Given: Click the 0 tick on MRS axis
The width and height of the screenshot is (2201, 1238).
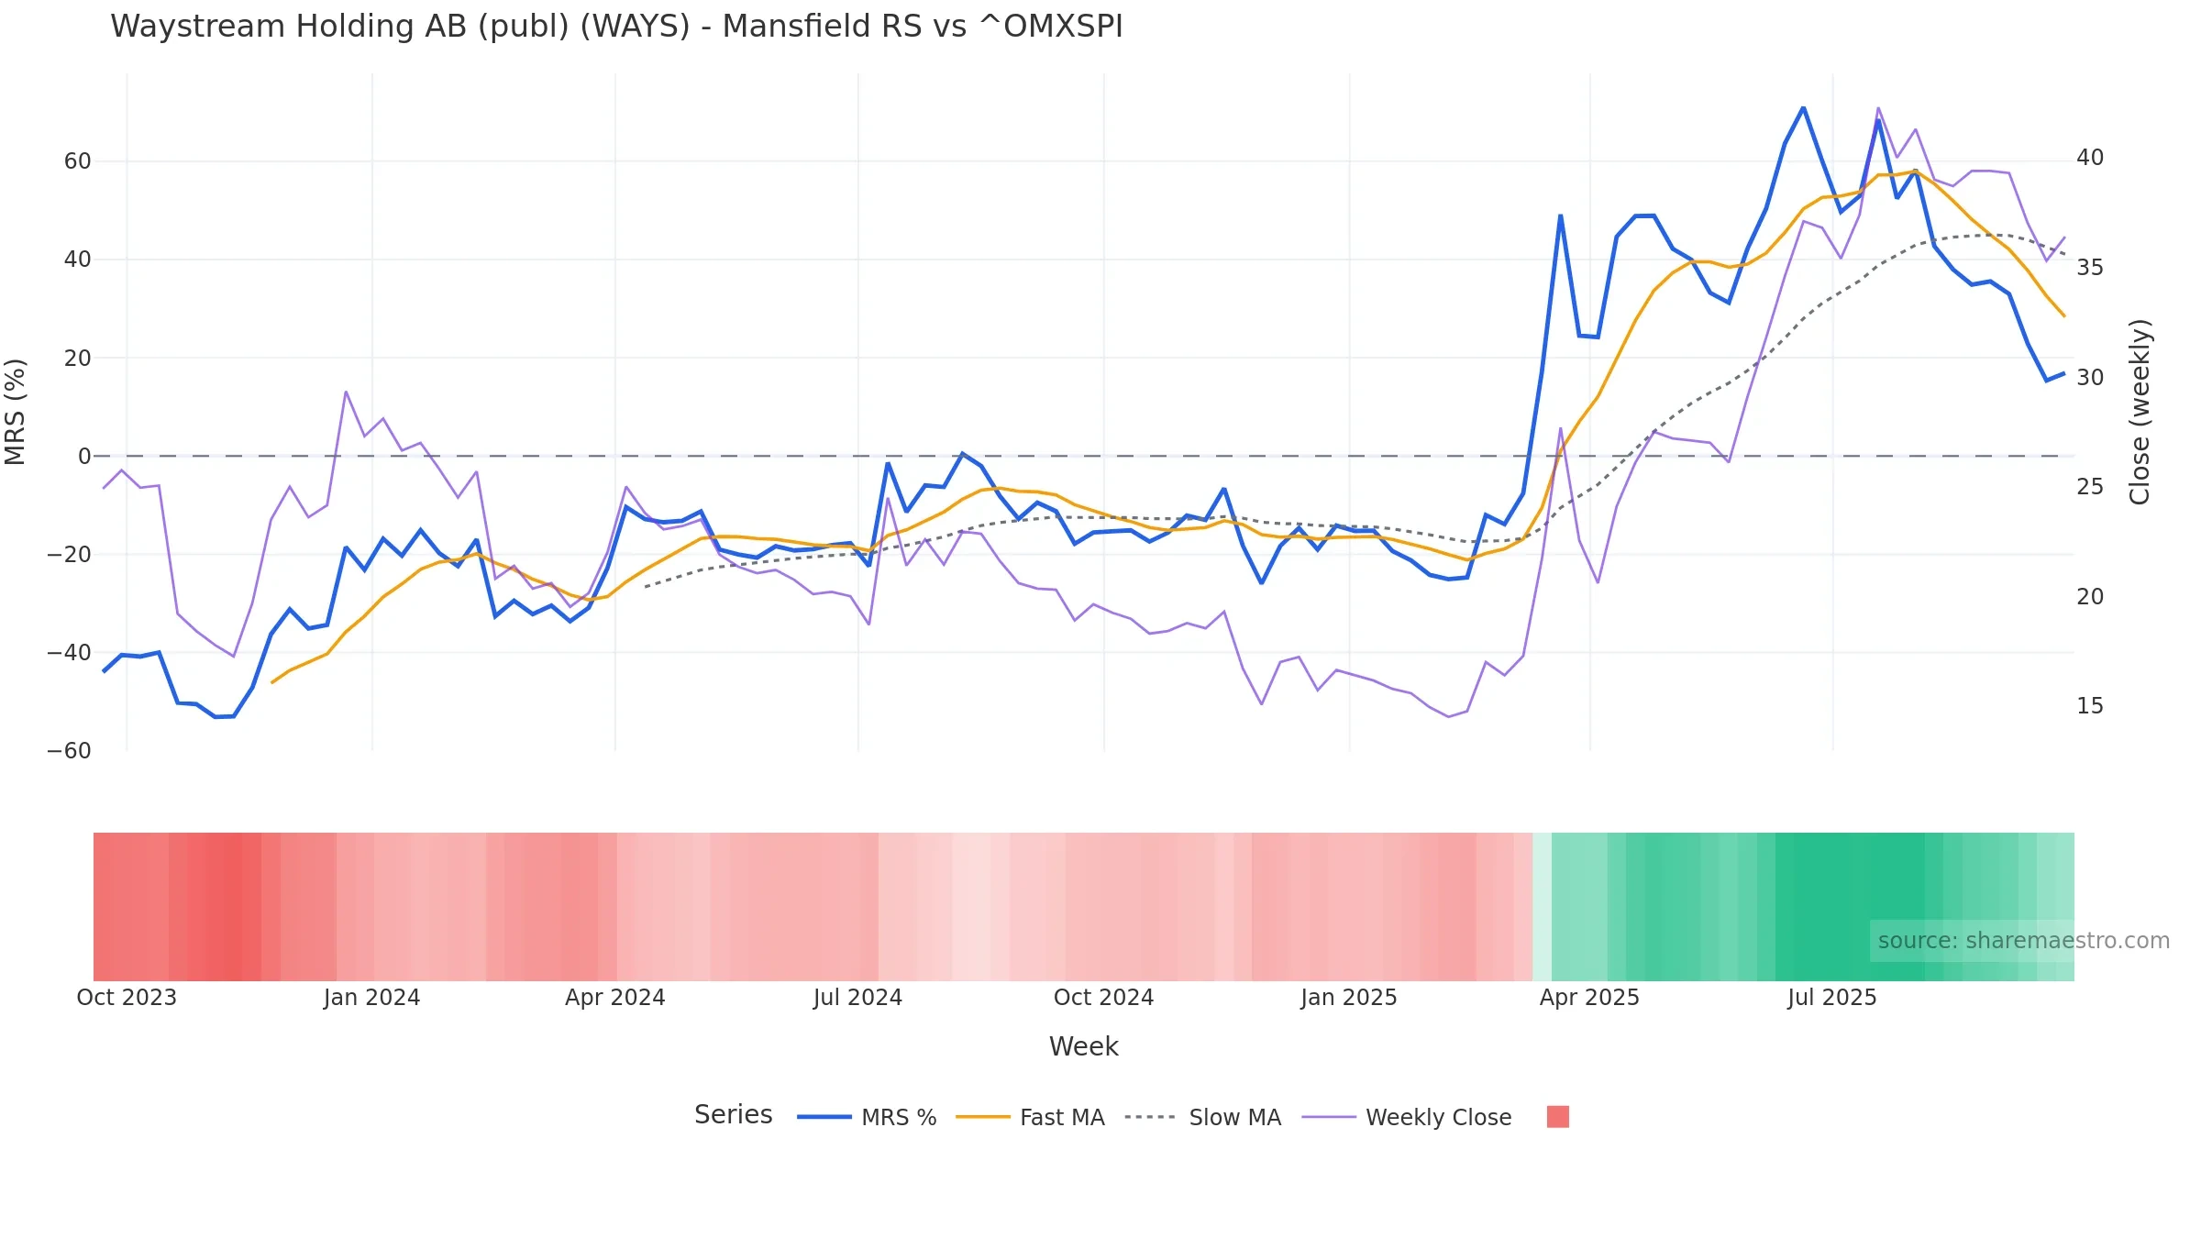Looking at the screenshot, I should pos(84,456).
